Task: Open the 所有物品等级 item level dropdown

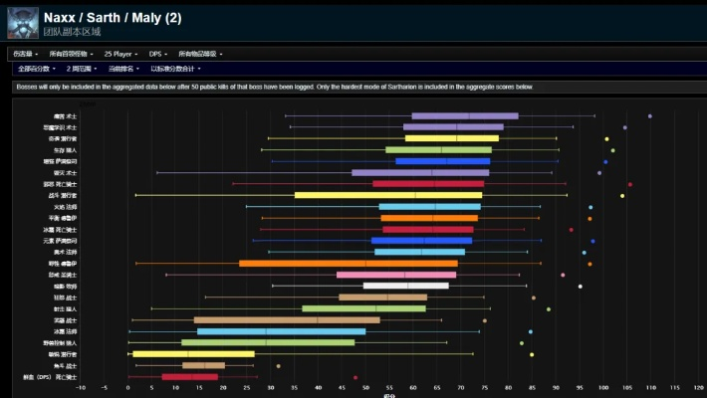Action: 199,54
